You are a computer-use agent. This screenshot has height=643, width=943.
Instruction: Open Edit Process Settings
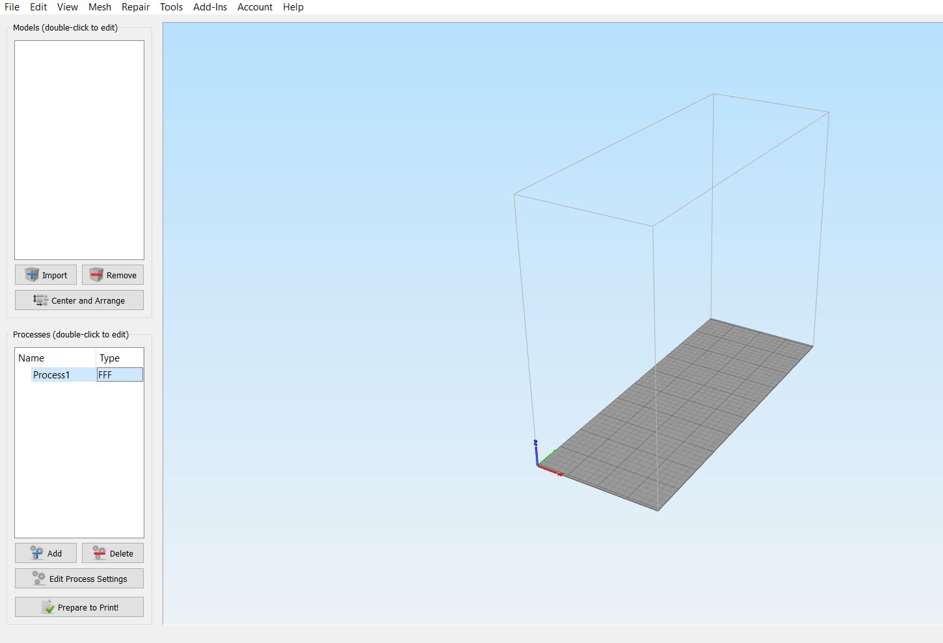point(79,579)
